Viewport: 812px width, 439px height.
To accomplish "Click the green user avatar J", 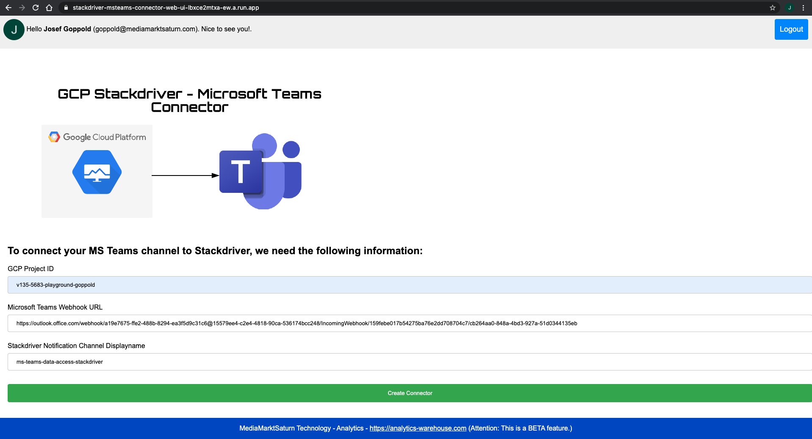I will click(x=14, y=30).
